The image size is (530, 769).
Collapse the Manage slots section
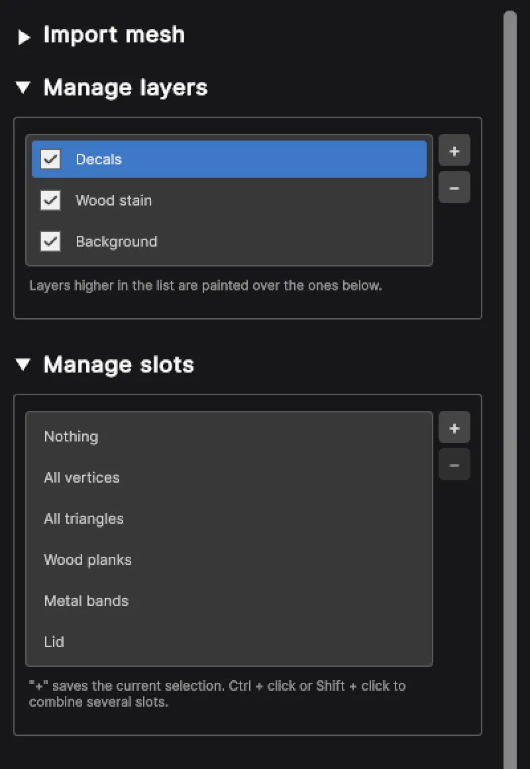click(23, 365)
